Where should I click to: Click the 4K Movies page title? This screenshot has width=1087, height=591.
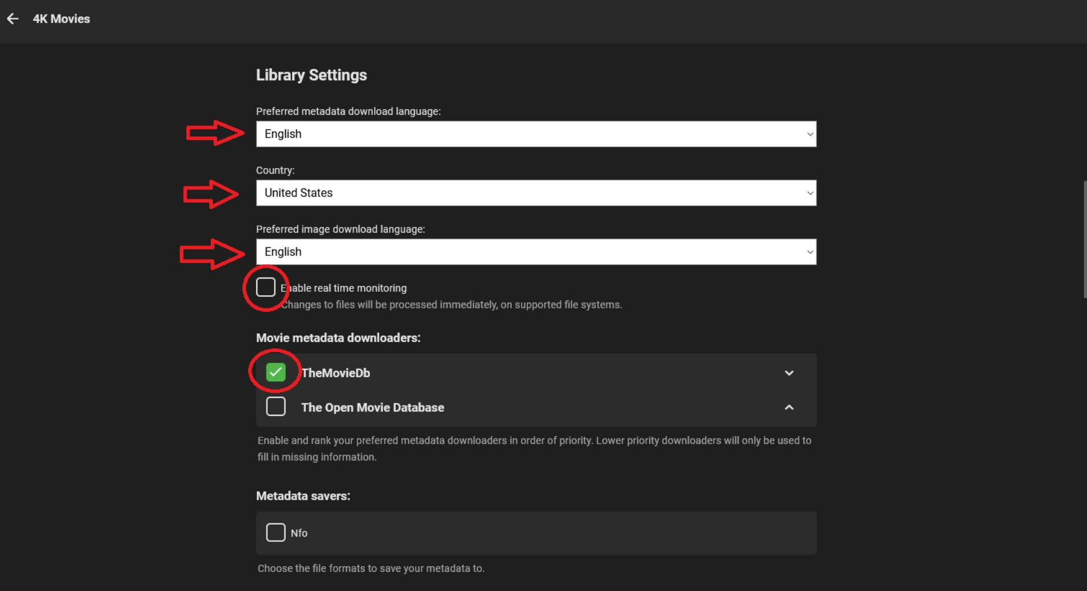[61, 19]
